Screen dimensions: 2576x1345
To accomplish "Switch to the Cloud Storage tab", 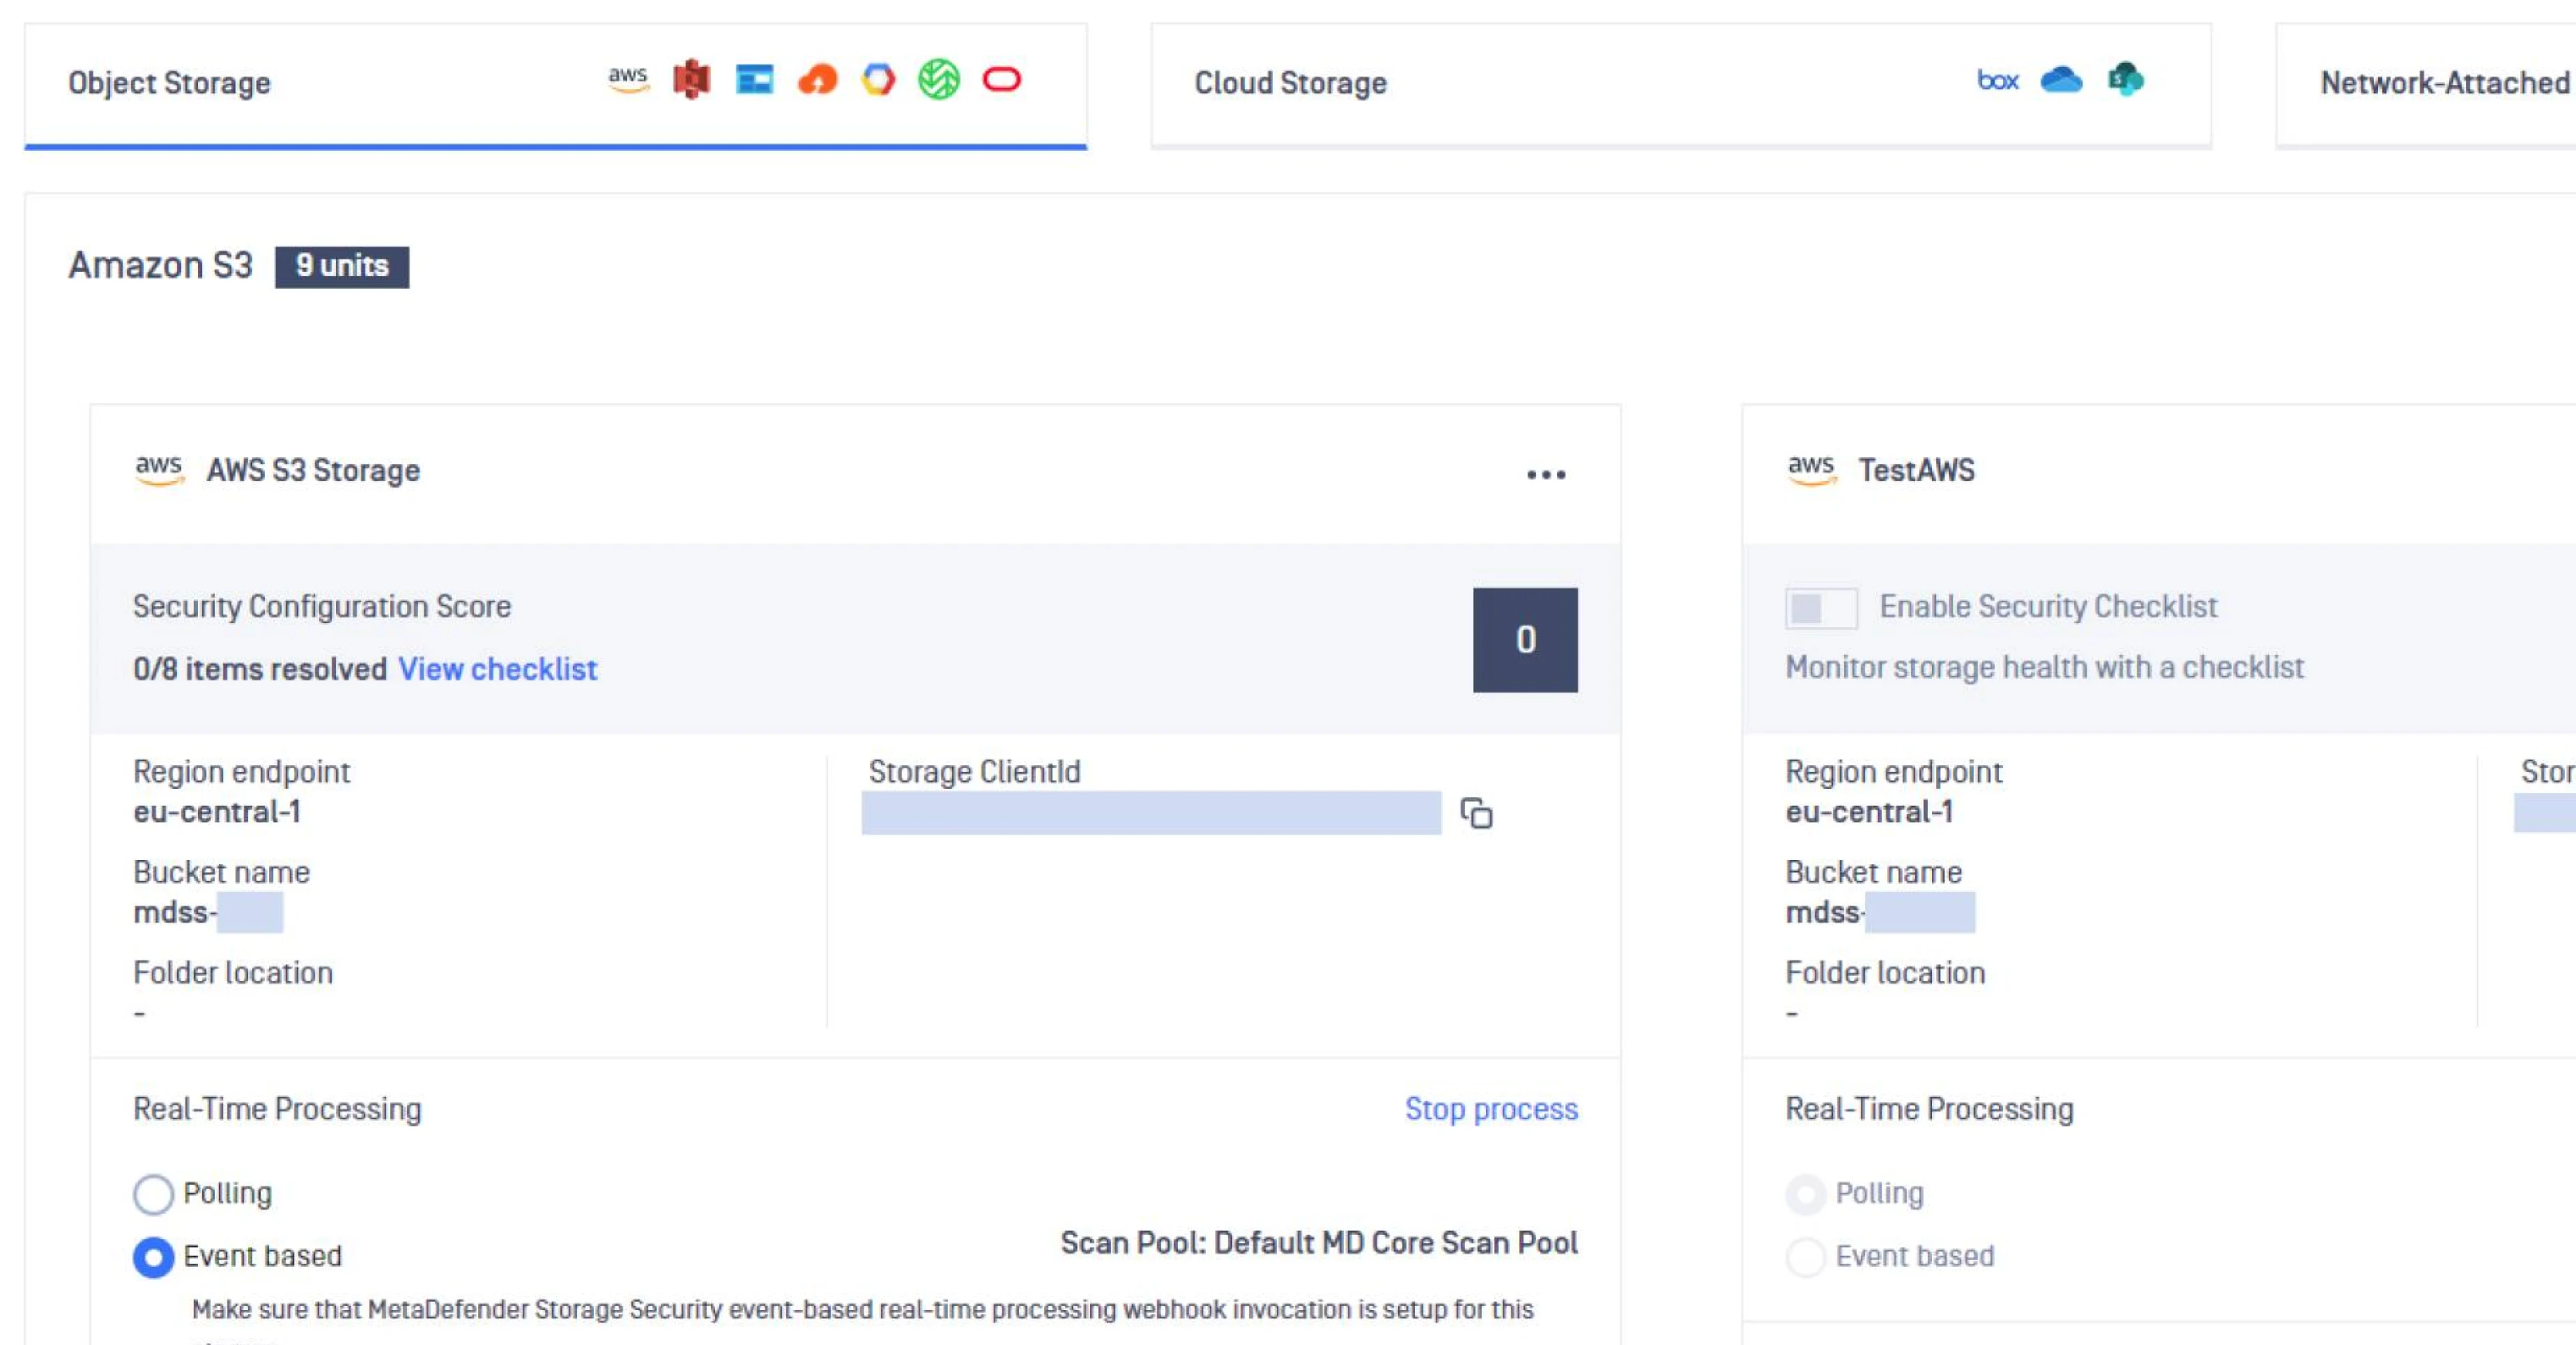I will pyautogui.click(x=1290, y=83).
